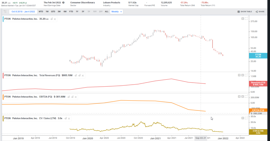This screenshot has height=141, width=270.
Task: Click the gold EV/S (LTM) 3.0x axis tag
Action: coord(258,132)
